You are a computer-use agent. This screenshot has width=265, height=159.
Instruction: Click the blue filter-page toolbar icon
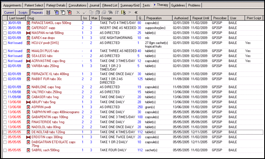tap(56, 12)
